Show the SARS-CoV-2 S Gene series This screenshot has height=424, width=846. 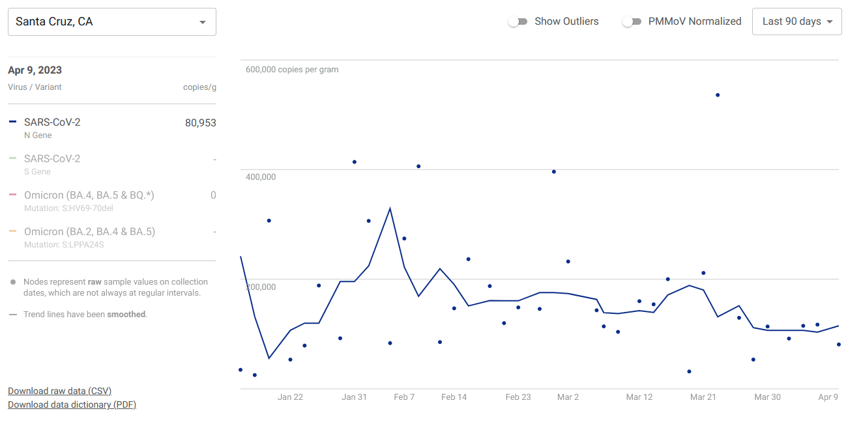coord(52,159)
